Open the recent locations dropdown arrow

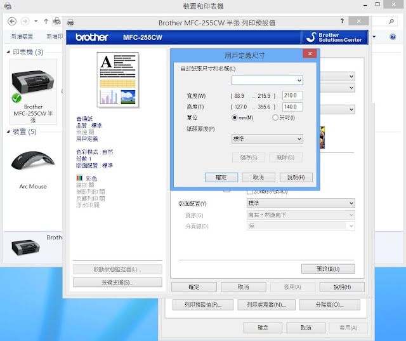pos(36,21)
